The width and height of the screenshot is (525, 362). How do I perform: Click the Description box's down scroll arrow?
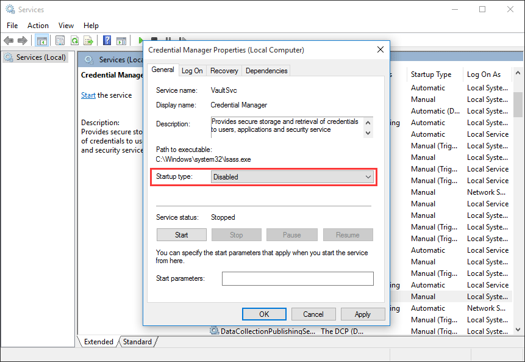[368, 132]
